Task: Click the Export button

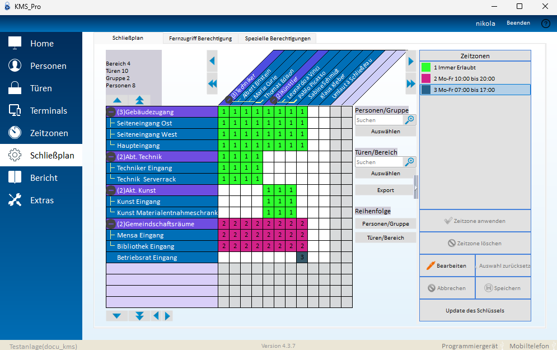Action: [385, 190]
